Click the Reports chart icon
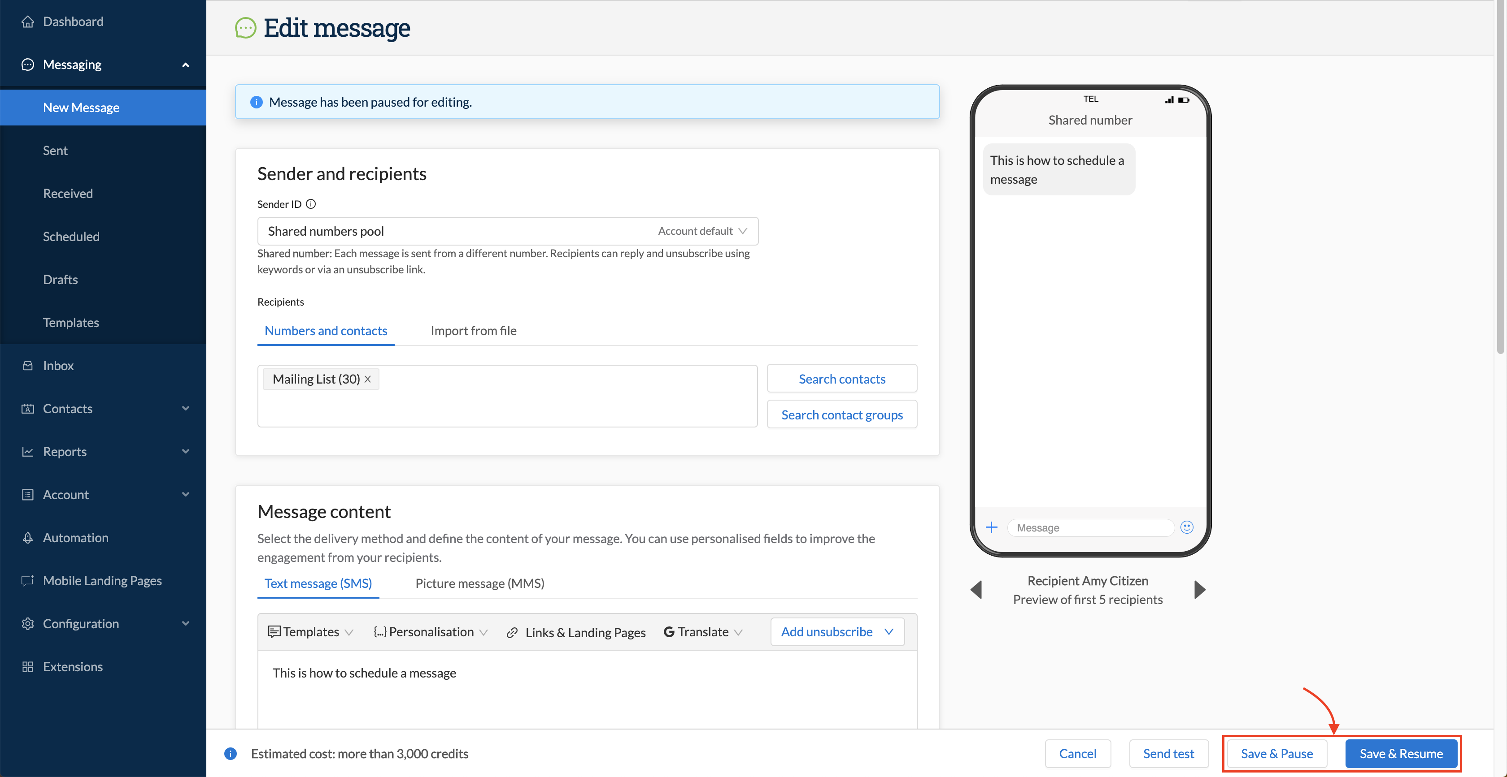 click(x=27, y=451)
